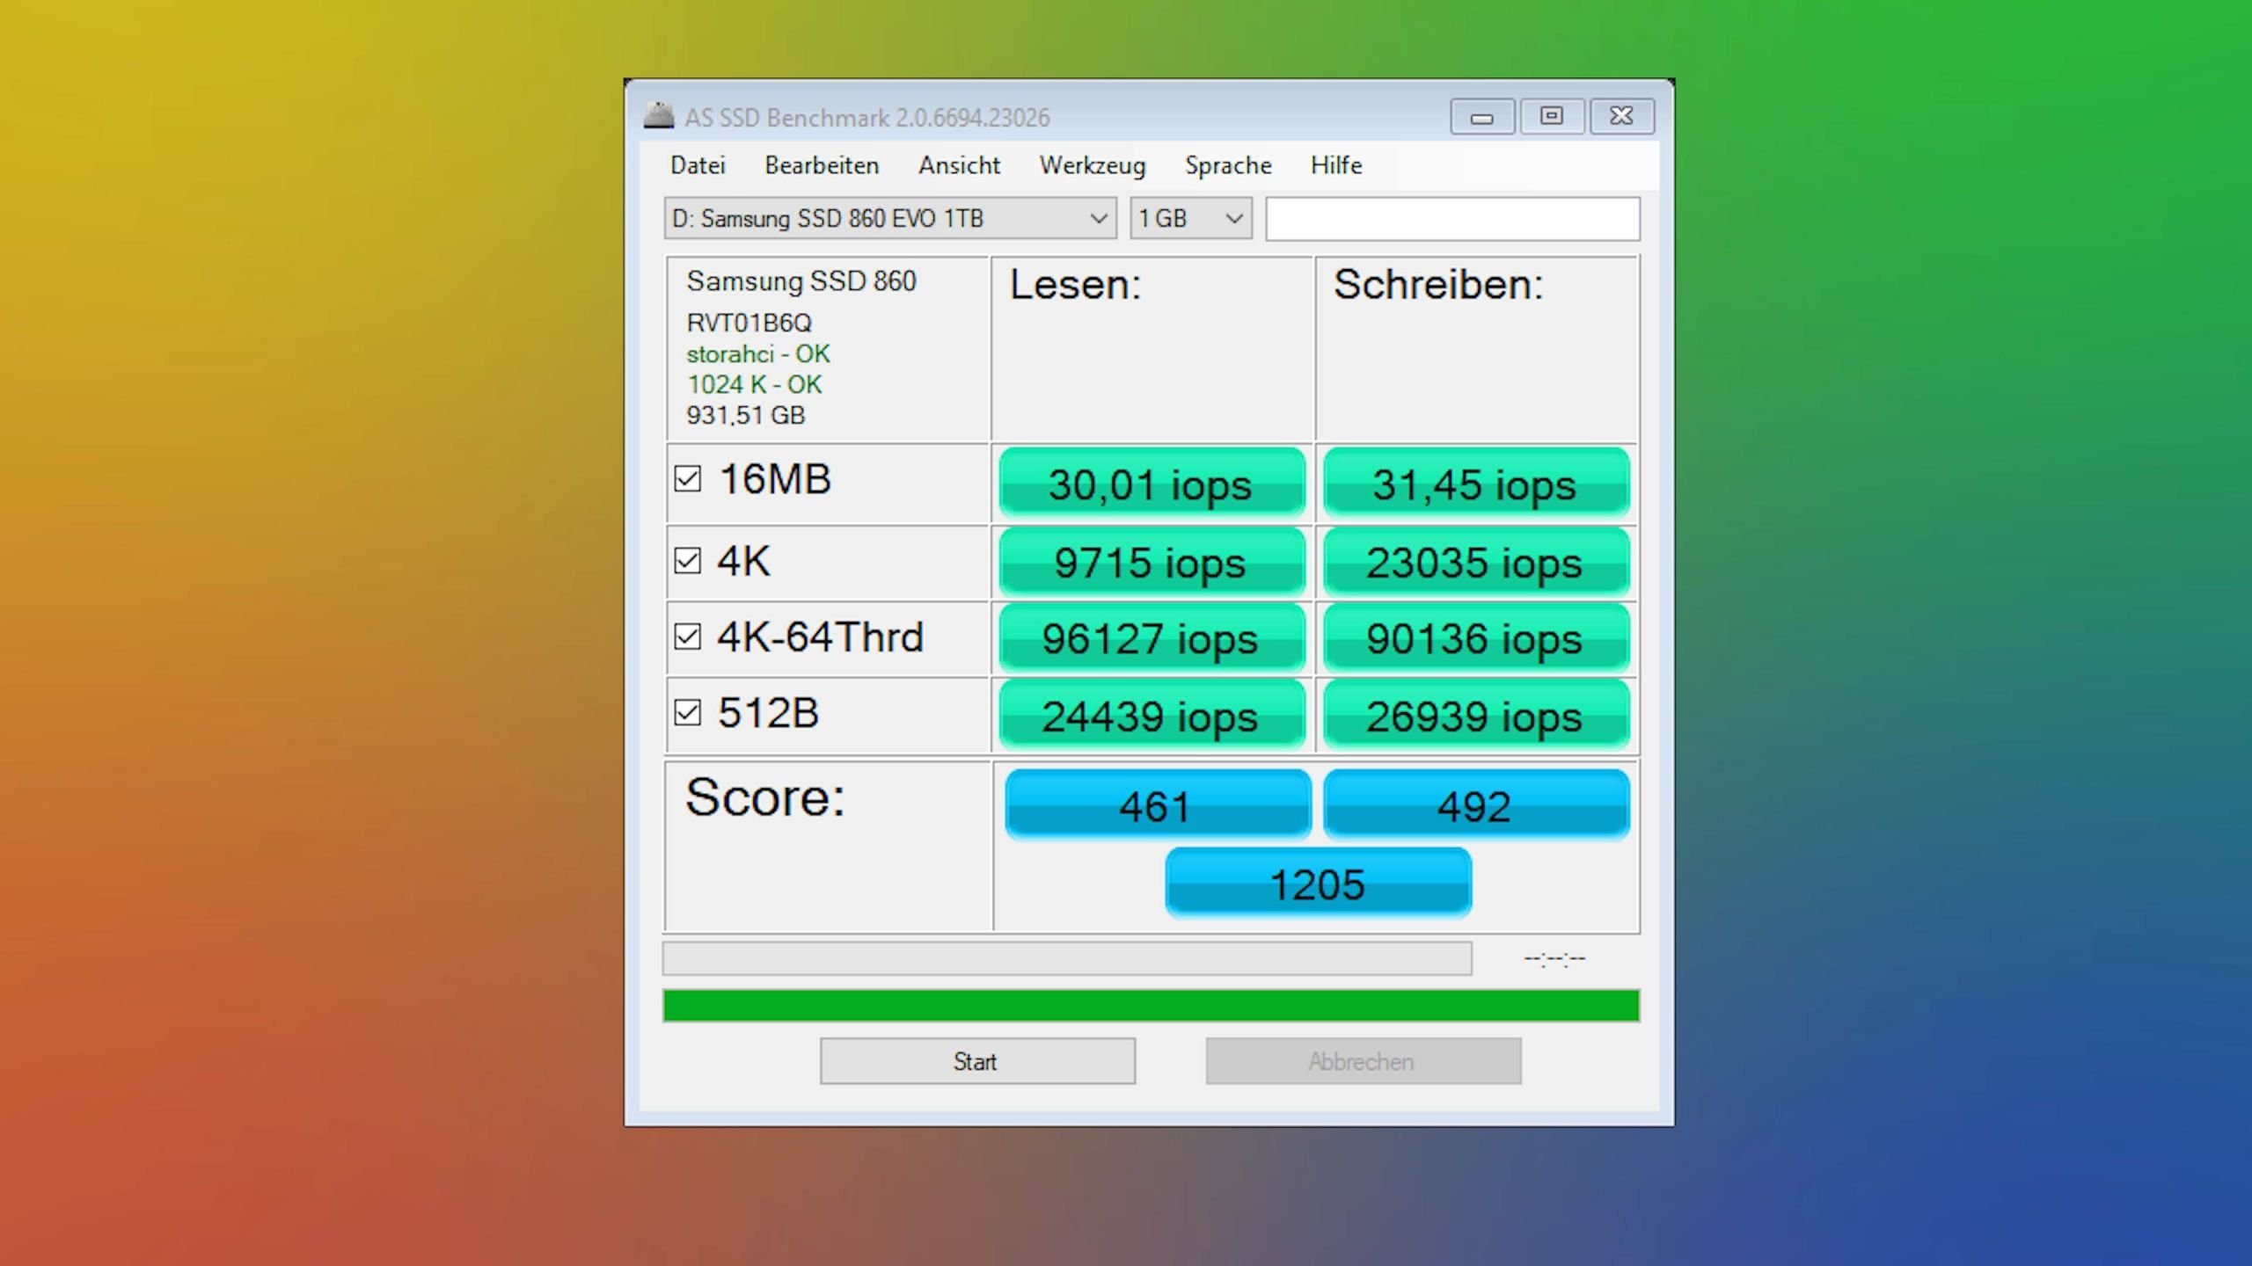Image resolution: width=2252 pixels, height=1266 pixels.
Task: Click the green progress bar
Action: [1151, 1005]
